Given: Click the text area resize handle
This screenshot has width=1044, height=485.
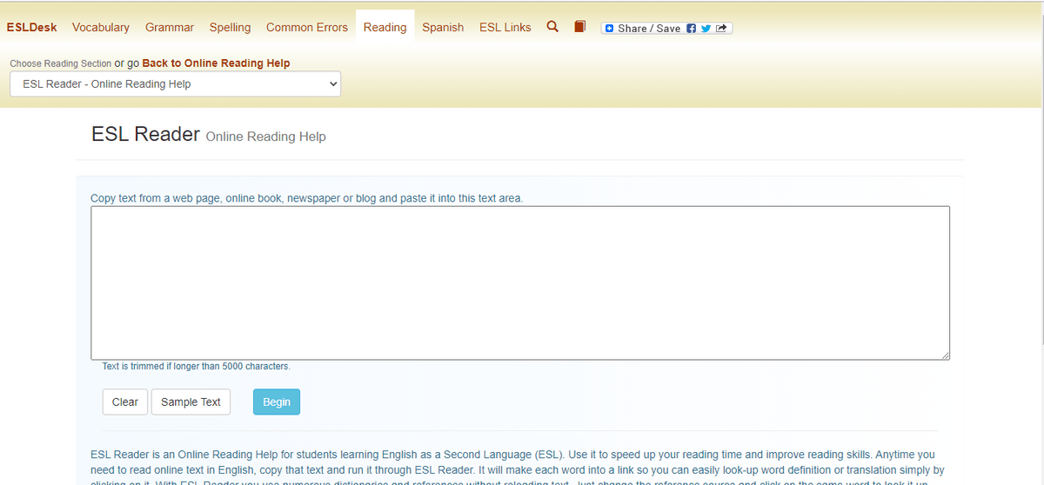Looking at the screenshot, I should tap(945, 355).
